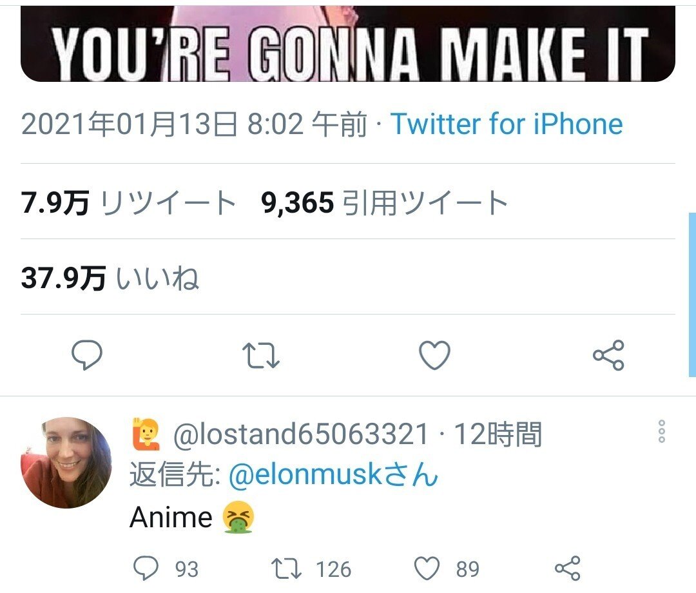Open more options for the reply

661,431
